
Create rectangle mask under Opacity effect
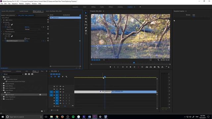click(x=9, y=25)
